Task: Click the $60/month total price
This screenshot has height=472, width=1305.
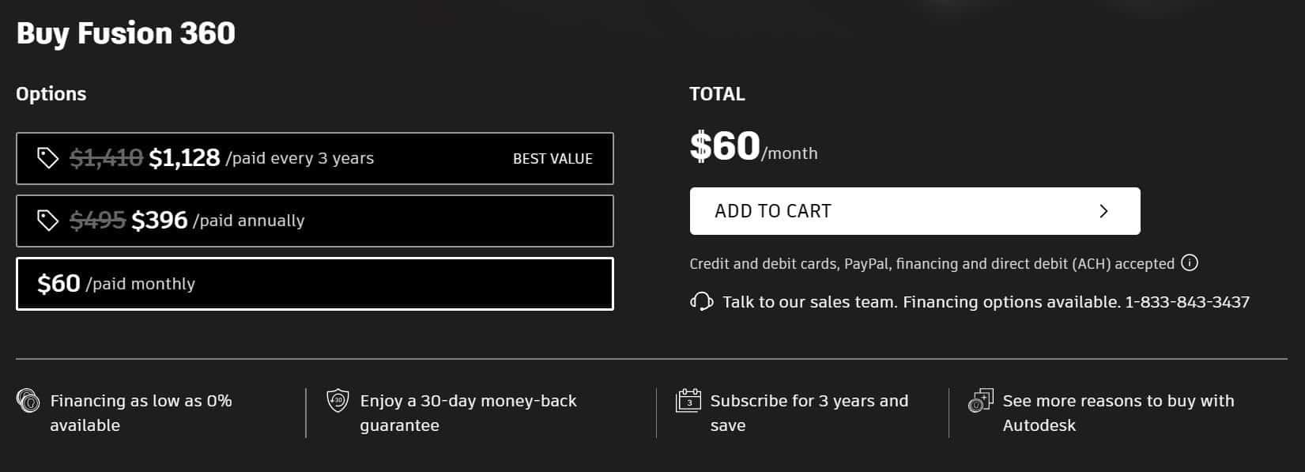Action: click(753, 147)
